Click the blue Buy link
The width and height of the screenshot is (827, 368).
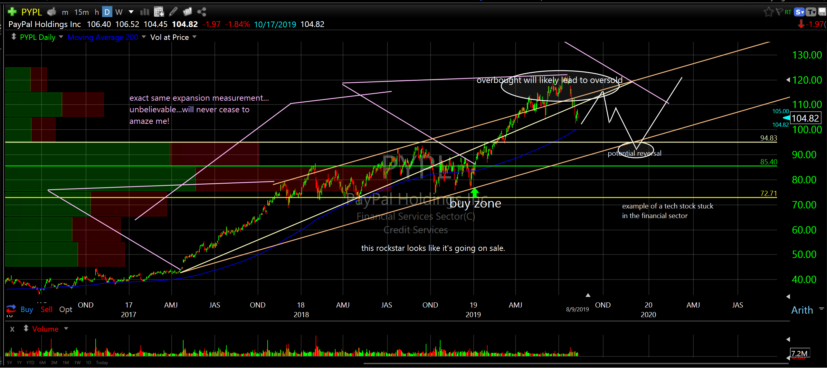(27, 309)
